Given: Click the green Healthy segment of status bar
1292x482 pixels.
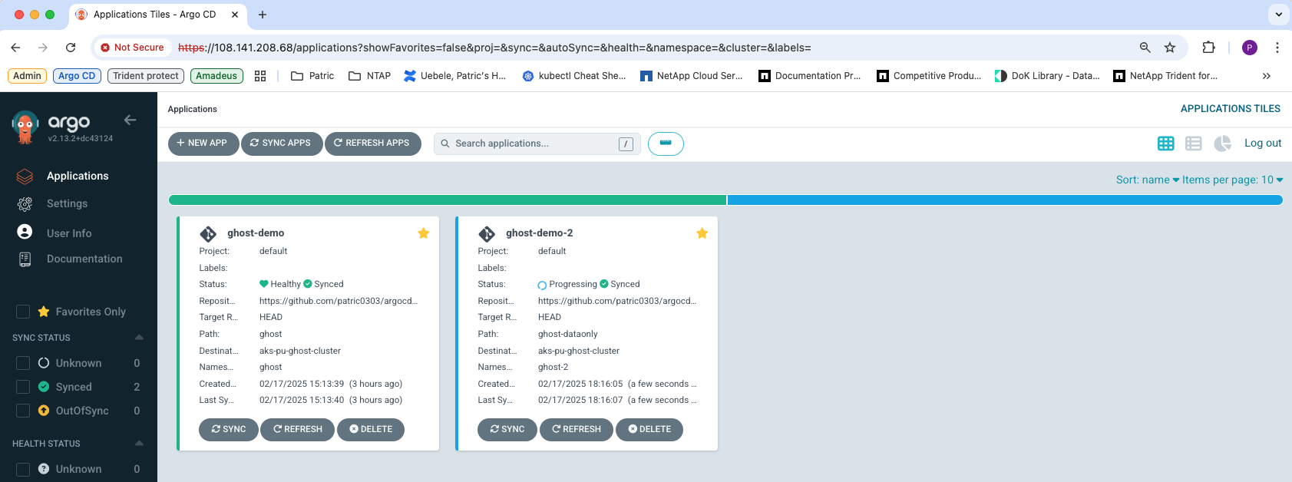Looking at the screenshot, I should pos(447,200).
